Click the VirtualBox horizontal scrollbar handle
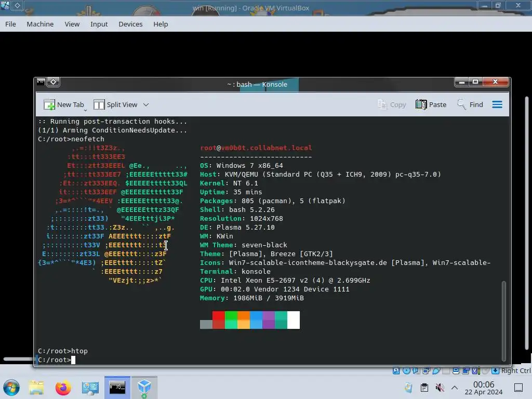 (18, 358)
